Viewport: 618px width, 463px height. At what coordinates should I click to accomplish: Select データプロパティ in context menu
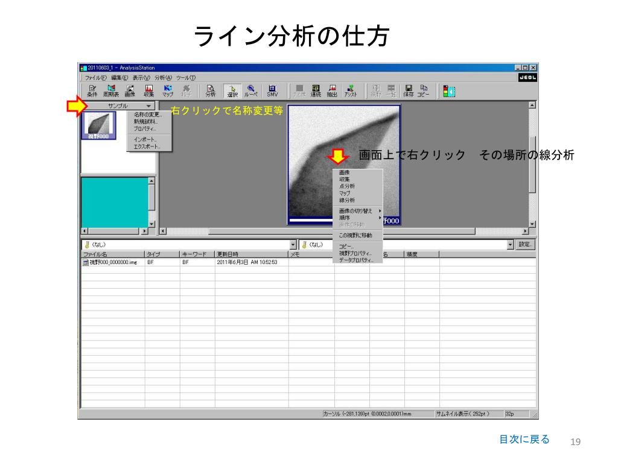pyautogui.click(x=356, y=260)
